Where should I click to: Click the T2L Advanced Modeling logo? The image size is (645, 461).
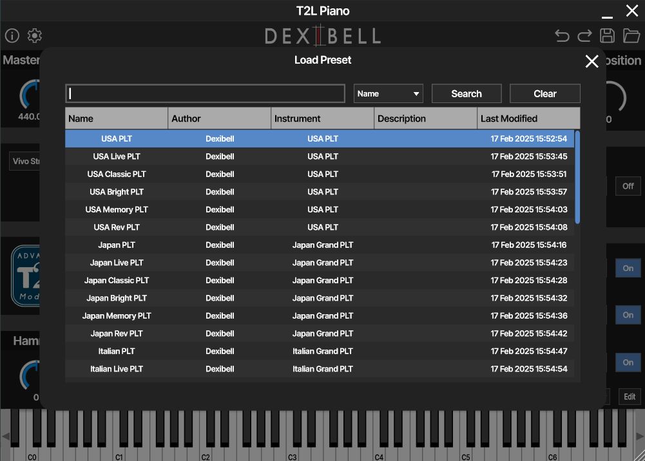[26, 276]
